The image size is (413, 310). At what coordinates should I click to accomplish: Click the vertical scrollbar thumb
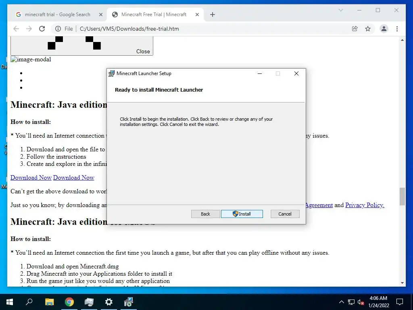[x=402, y=197]
